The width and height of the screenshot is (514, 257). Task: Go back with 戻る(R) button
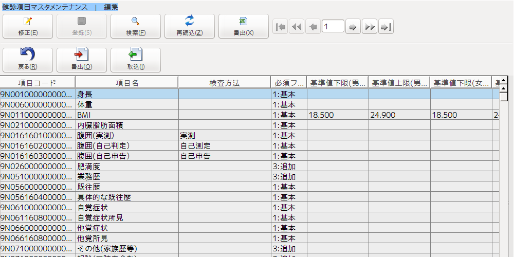click(28, 60)
